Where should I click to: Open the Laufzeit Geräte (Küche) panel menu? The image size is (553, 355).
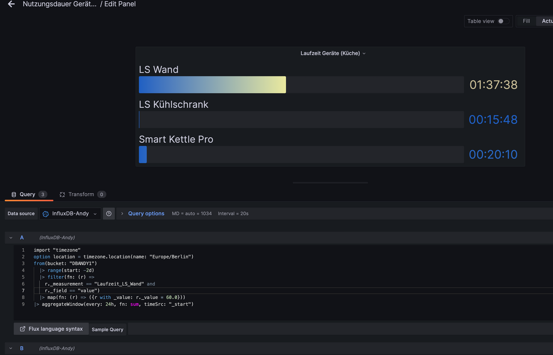tap(333, 53)
